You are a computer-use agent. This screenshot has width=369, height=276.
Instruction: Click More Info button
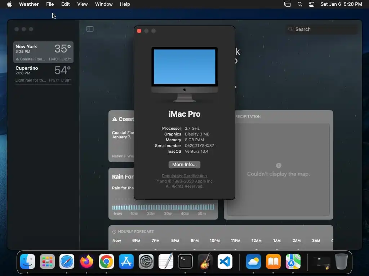(184, 165)
